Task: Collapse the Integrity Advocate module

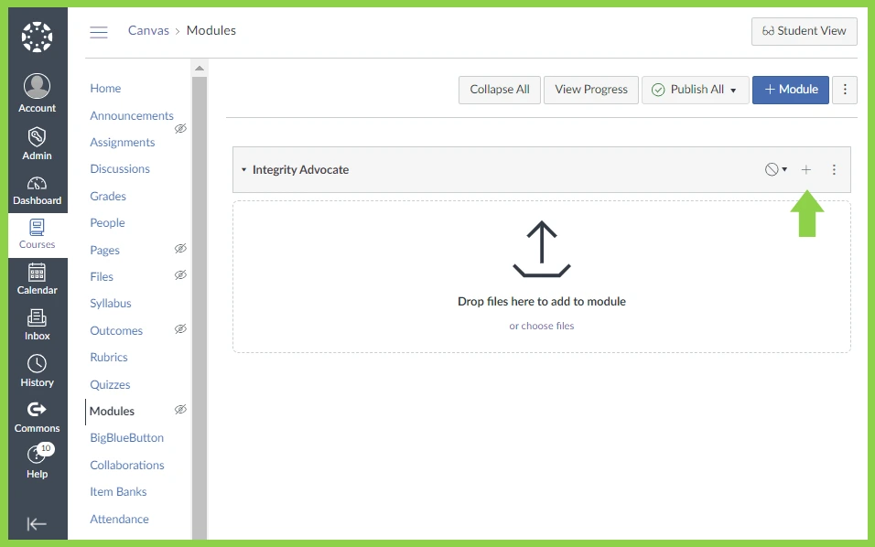Action: coord(243,169)
